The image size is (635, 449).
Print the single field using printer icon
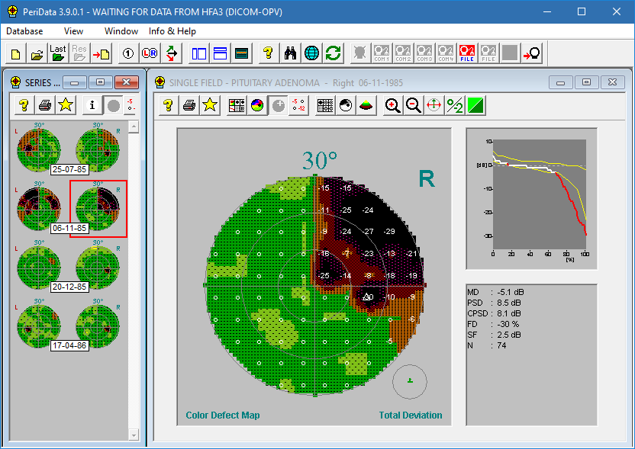[x=189, y=106]
